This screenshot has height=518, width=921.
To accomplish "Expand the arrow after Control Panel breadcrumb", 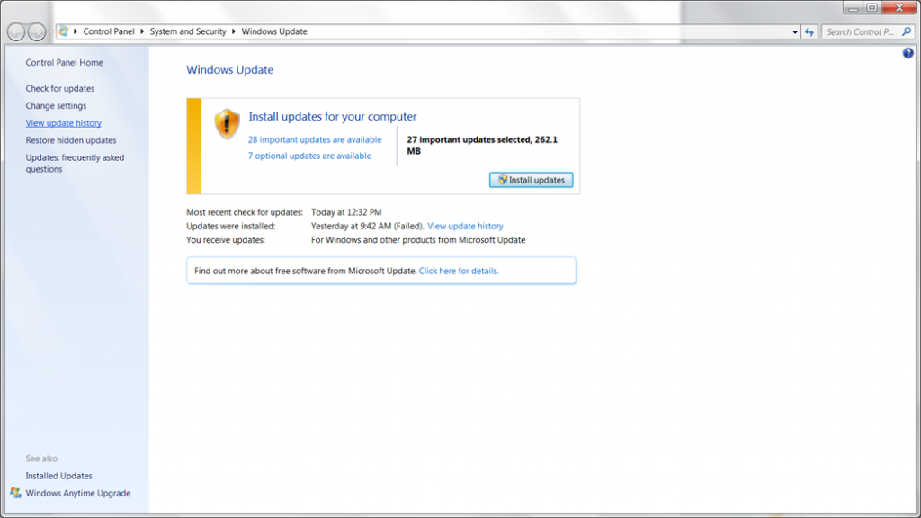I will tap(143, 31).
